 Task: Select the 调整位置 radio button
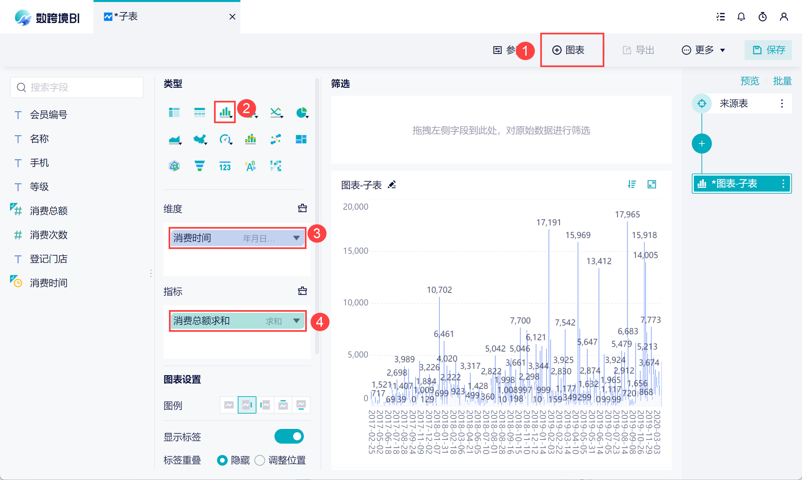tap(260, 460)
